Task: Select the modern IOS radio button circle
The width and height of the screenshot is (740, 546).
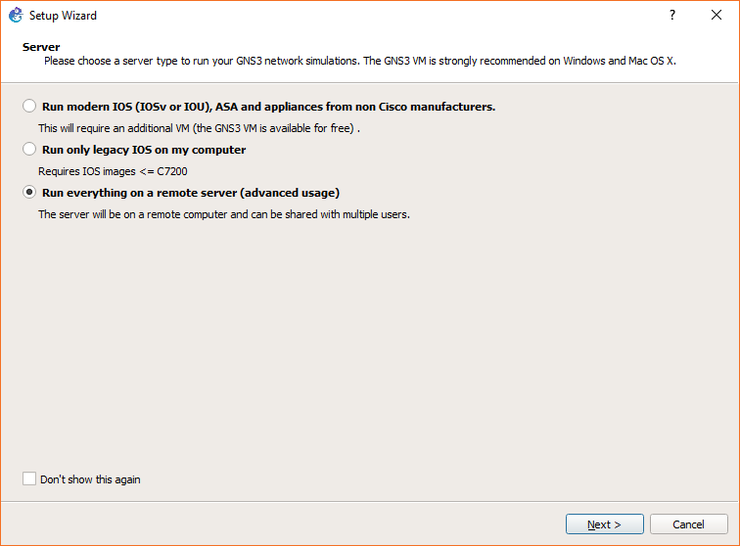Action: point(29,106)
